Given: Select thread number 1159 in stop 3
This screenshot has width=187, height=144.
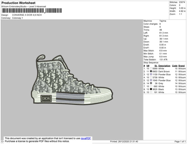Looking at the screenshot, I should [x=155, y=74].
